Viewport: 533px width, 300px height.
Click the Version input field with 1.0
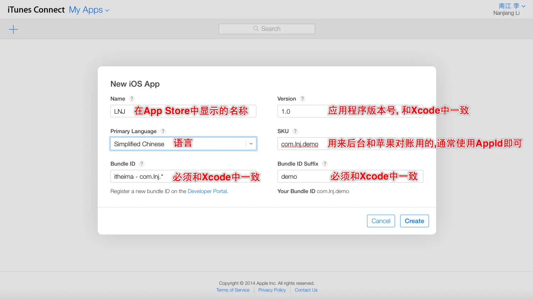point(350,111)
